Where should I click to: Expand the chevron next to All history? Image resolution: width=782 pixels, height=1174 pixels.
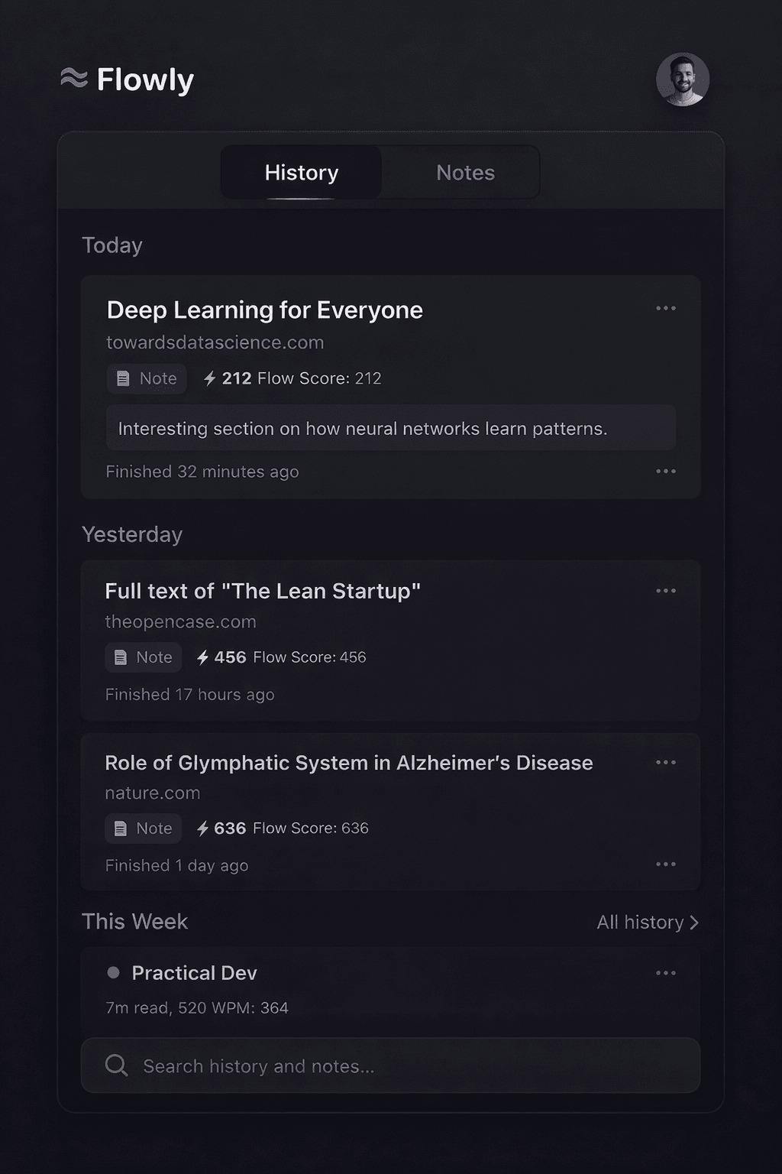[694, 923]
